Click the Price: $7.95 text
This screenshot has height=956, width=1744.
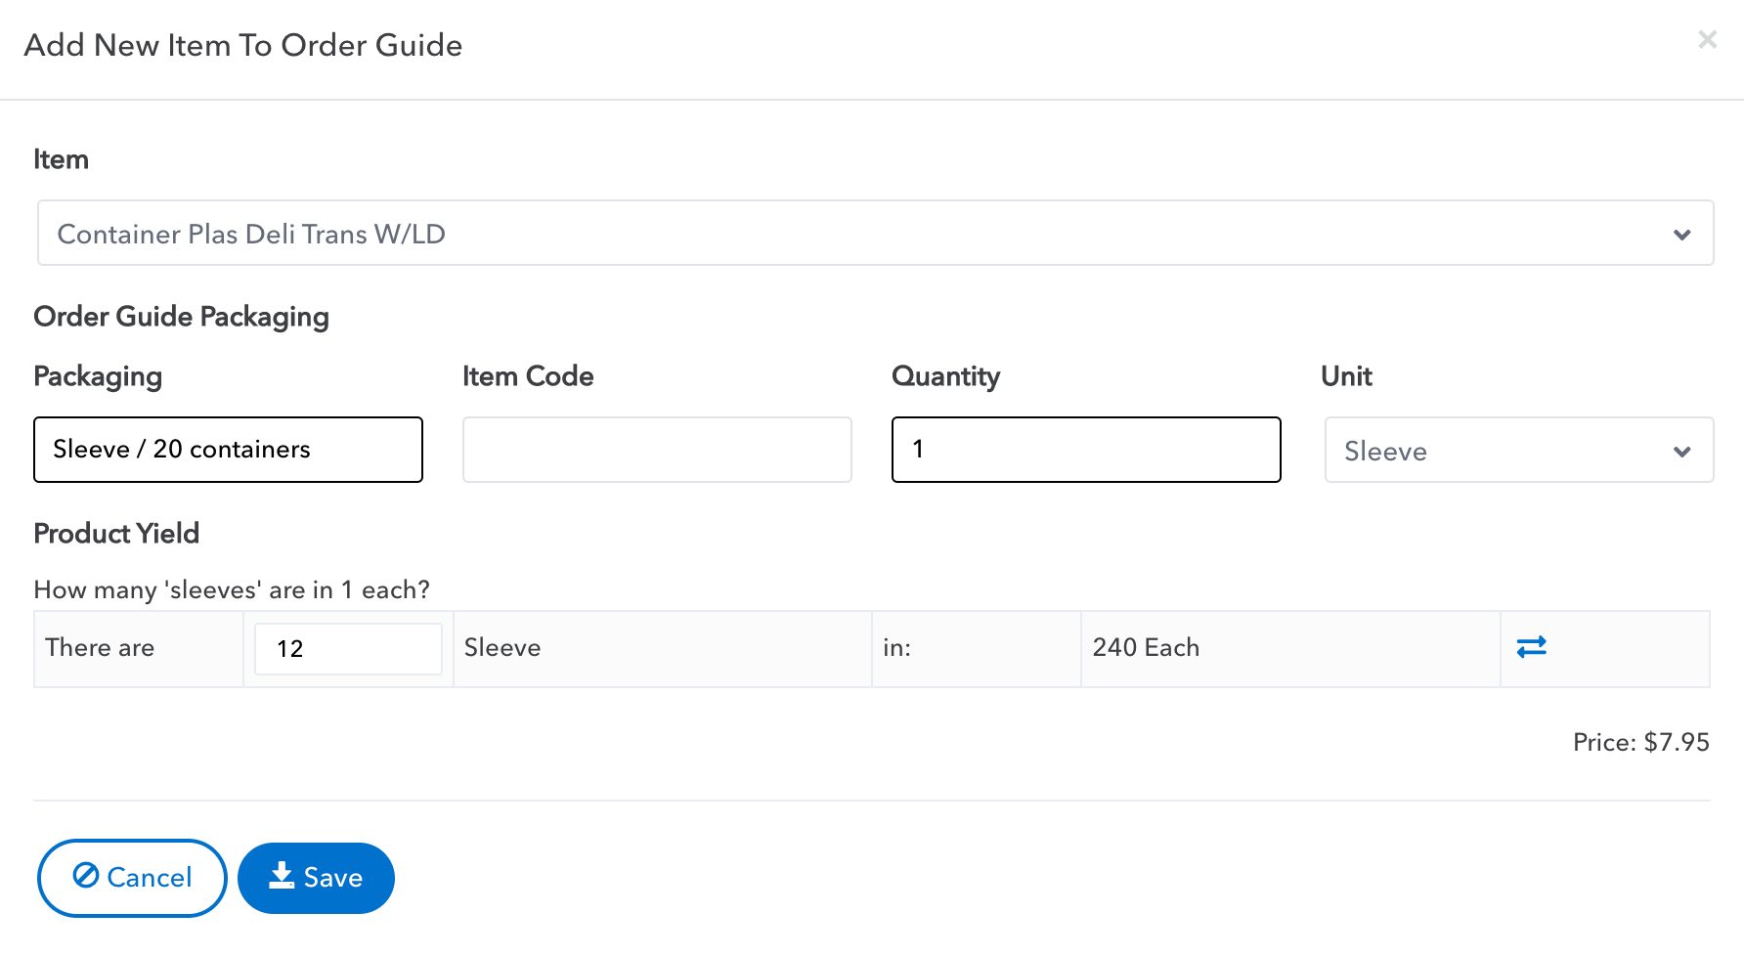click(1641, 742)
